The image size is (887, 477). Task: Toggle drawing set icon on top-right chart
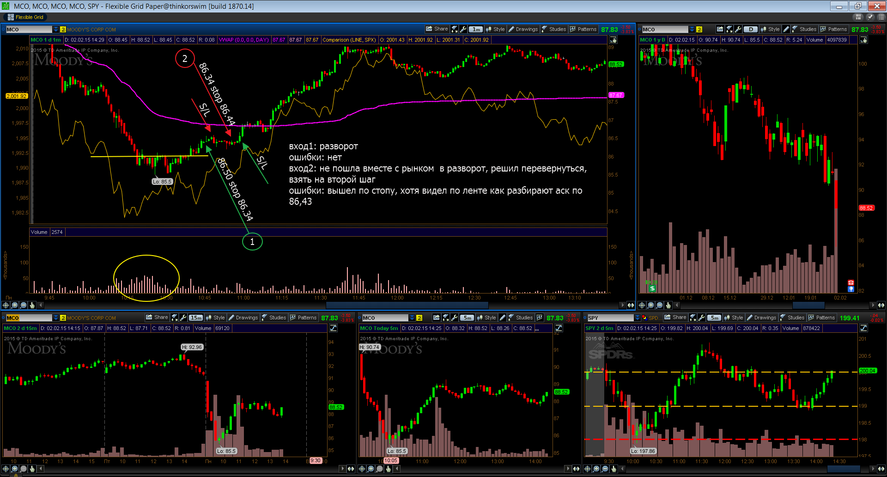pos(863,40)
